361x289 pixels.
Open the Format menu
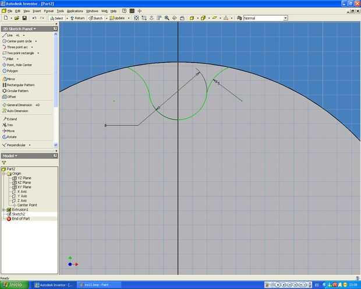(48, 11)
